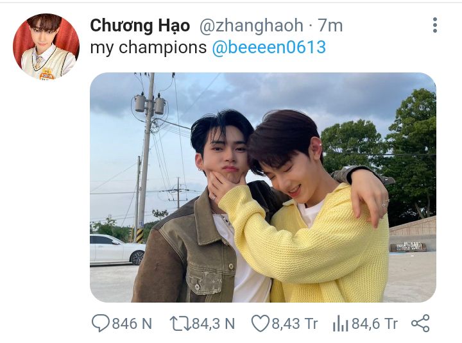Click the "my champions" tweet text

pos(148,47)
